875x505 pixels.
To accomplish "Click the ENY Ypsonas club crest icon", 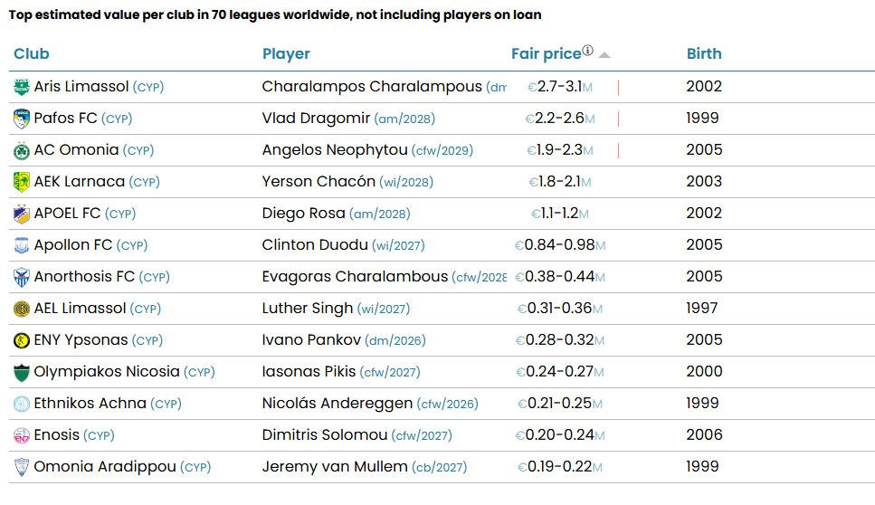I will (22, 340).
